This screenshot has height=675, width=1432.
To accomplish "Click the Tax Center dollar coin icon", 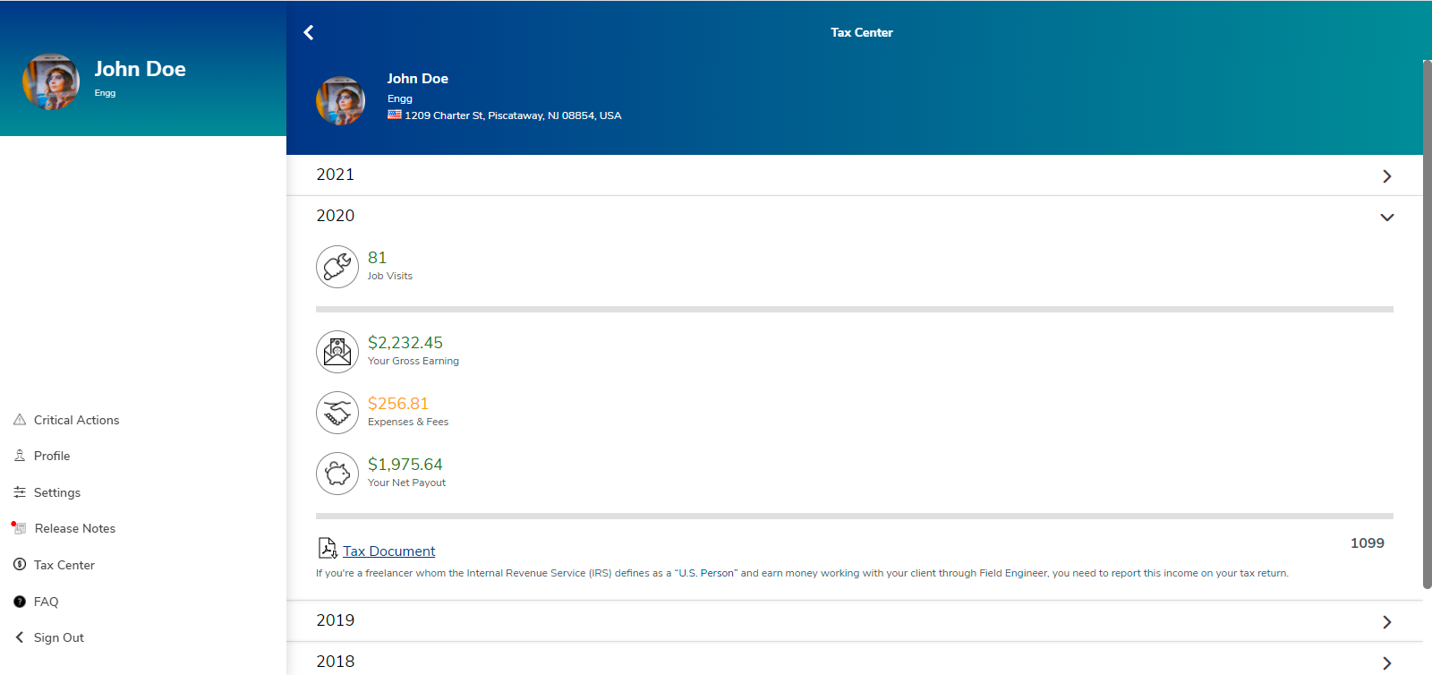I will point(20,565).
